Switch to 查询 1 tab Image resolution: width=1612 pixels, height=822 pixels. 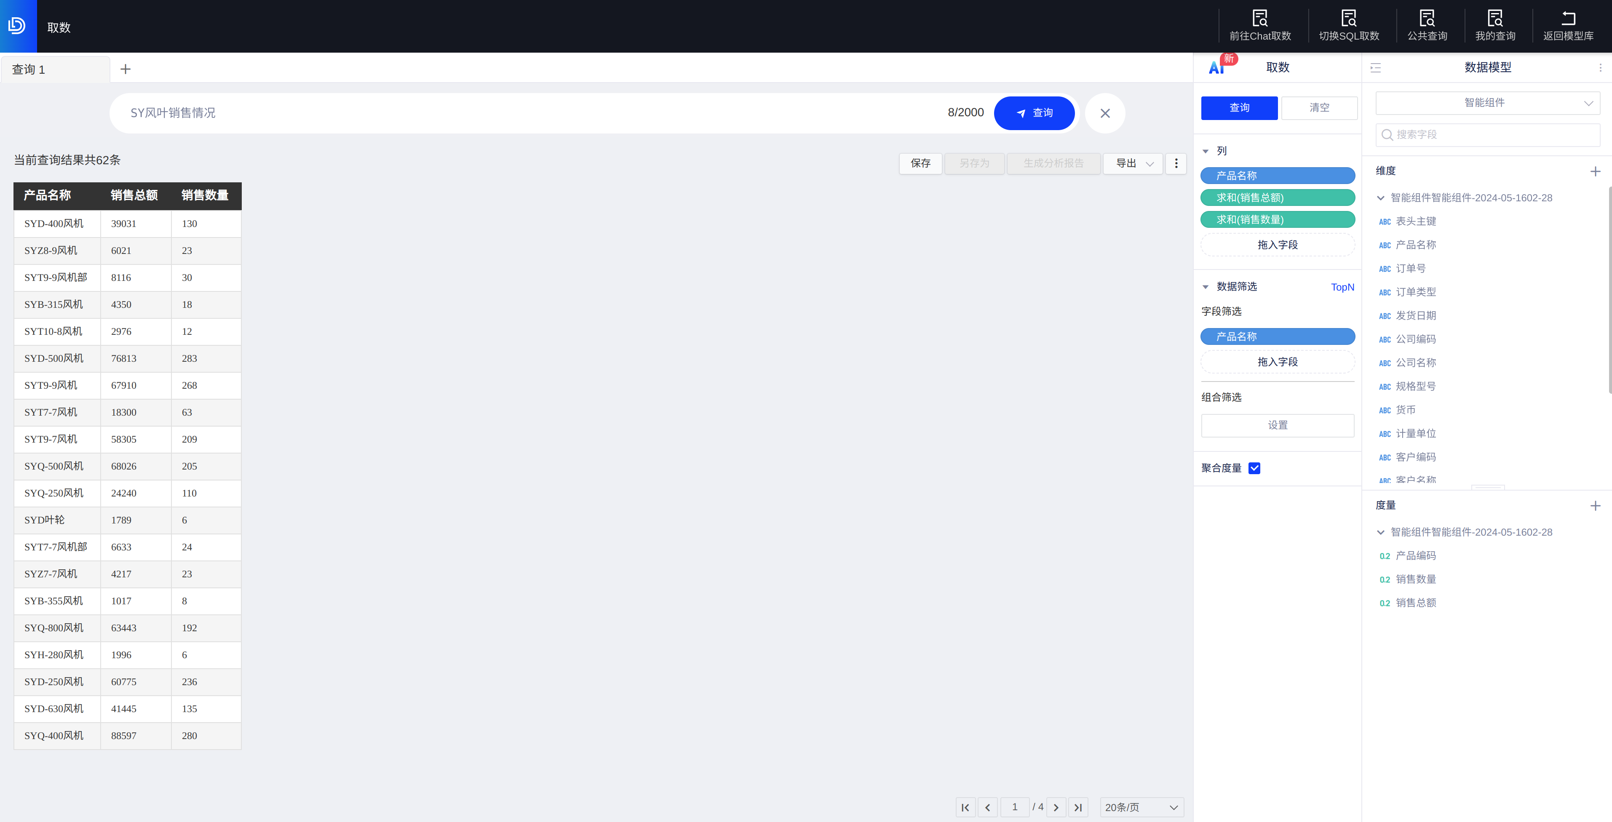tap(29, 69)
